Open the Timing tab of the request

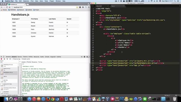(40, 62)
